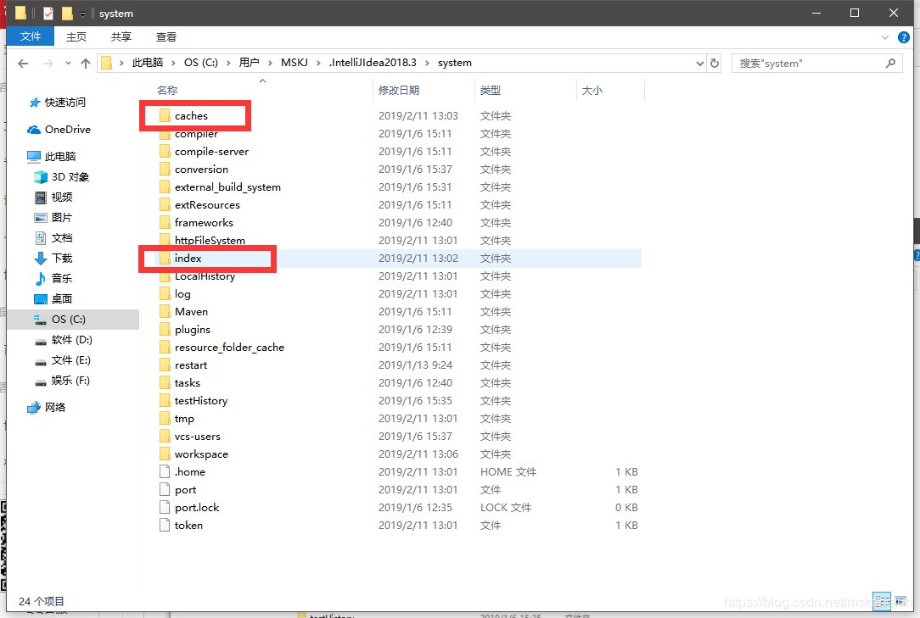The width and height of the screenshot is (920, 618).
Task: Click the 此电脑 breadcrumb in address bar
Action: point(148,63)
